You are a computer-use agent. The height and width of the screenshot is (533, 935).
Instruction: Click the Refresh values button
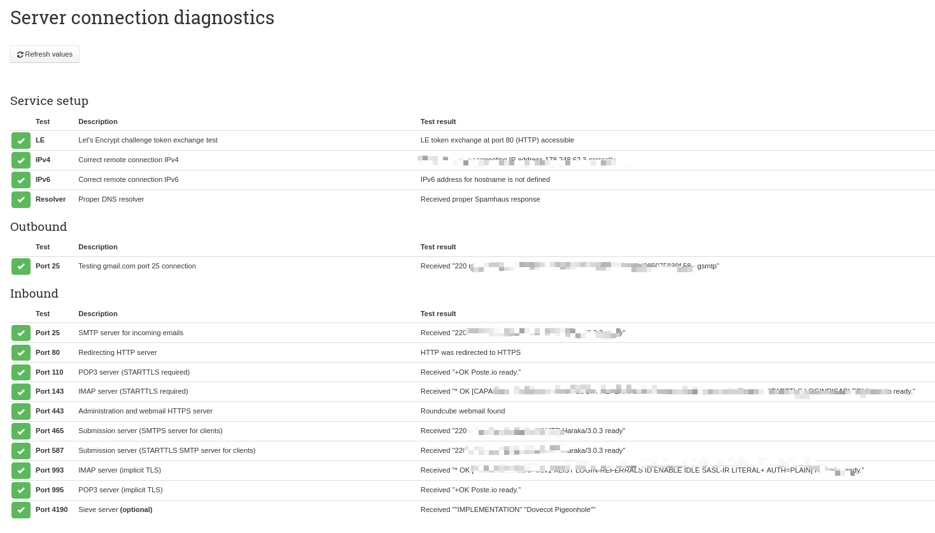(x=45, y=54)
